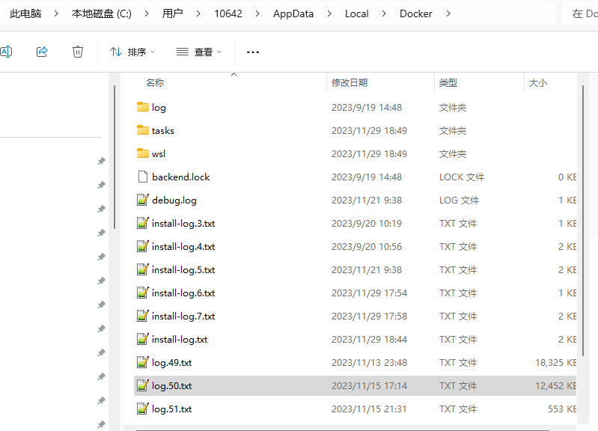Expand the chevron after Docker in address bar
The width and height of the screenshot is (598, 431).
[x=449, y=13]
